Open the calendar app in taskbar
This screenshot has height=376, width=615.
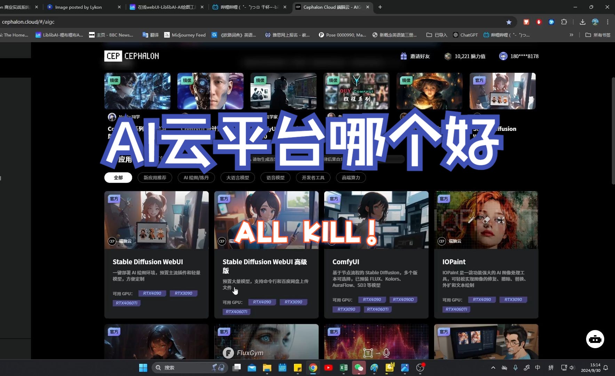(282, 368)
